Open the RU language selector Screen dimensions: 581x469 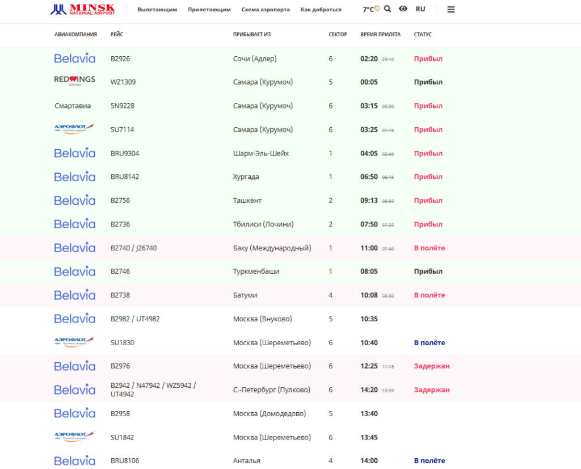pos(420,9)
